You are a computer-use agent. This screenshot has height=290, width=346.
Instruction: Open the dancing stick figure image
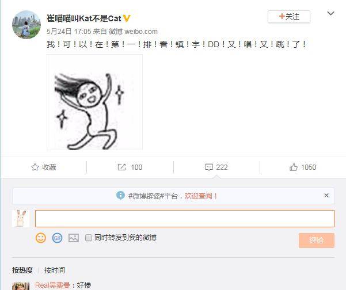coord(94,102)
